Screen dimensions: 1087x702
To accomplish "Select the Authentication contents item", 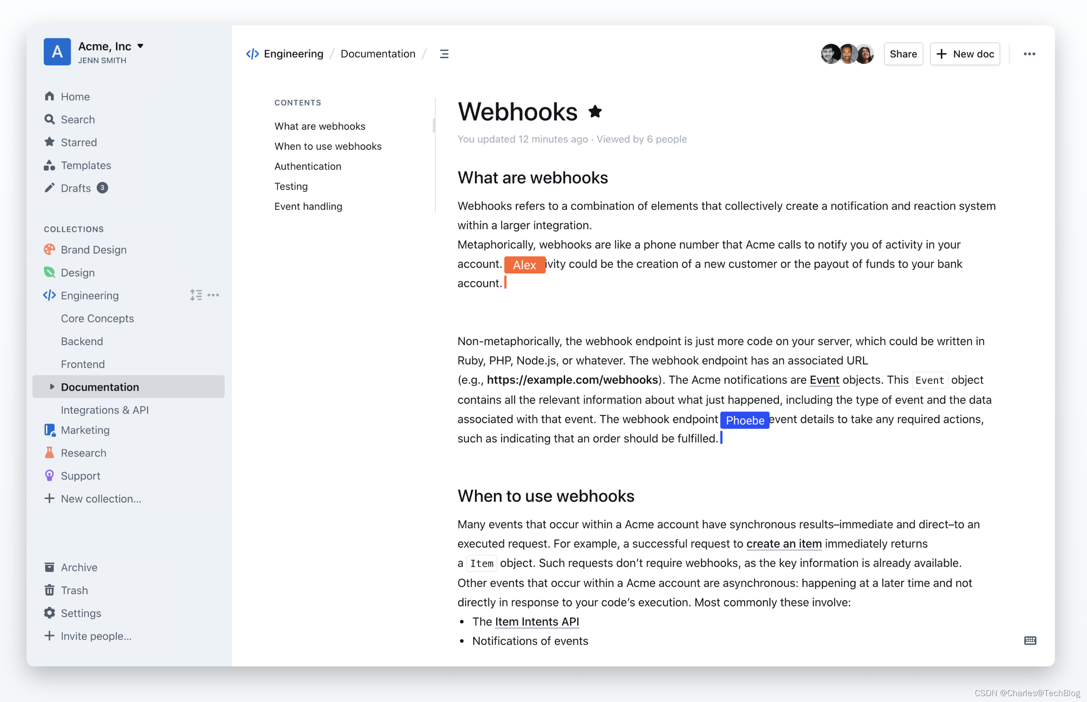I will [x=308, y=166].
